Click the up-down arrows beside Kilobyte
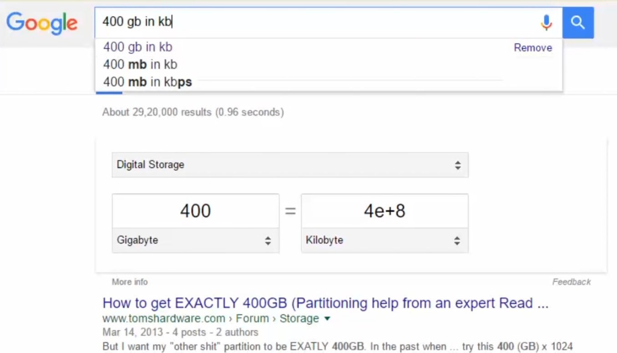Image resolution: width=617 pixels, height=353 pixels. pyautogui.click(x=457, y=241)
